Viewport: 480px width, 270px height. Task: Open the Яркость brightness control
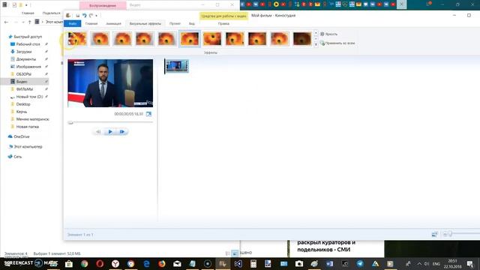pyautogui.click(x=328, y=34)
